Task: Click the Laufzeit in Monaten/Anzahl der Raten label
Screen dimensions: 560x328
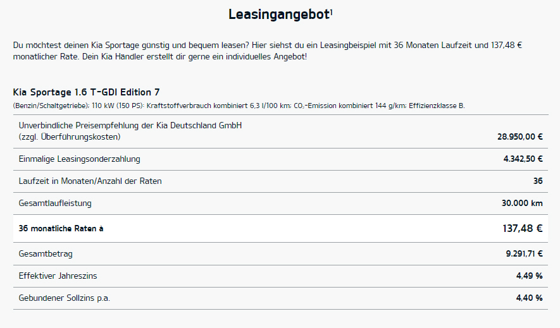Action: click(90, 181)
